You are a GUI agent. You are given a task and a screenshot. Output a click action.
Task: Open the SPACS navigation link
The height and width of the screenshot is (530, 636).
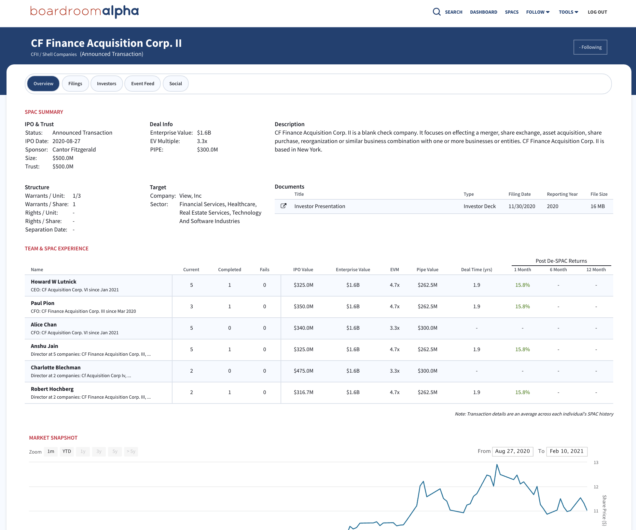[512, 12]
